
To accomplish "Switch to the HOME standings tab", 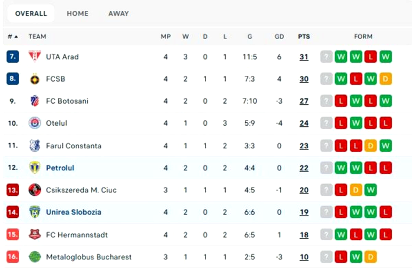I will [78, 13].
